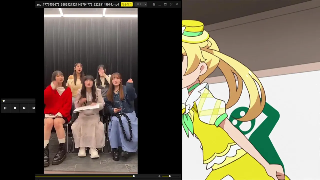Close the video player window
Image resolution: width=320 pixels, height=180 pixels.
177,4
